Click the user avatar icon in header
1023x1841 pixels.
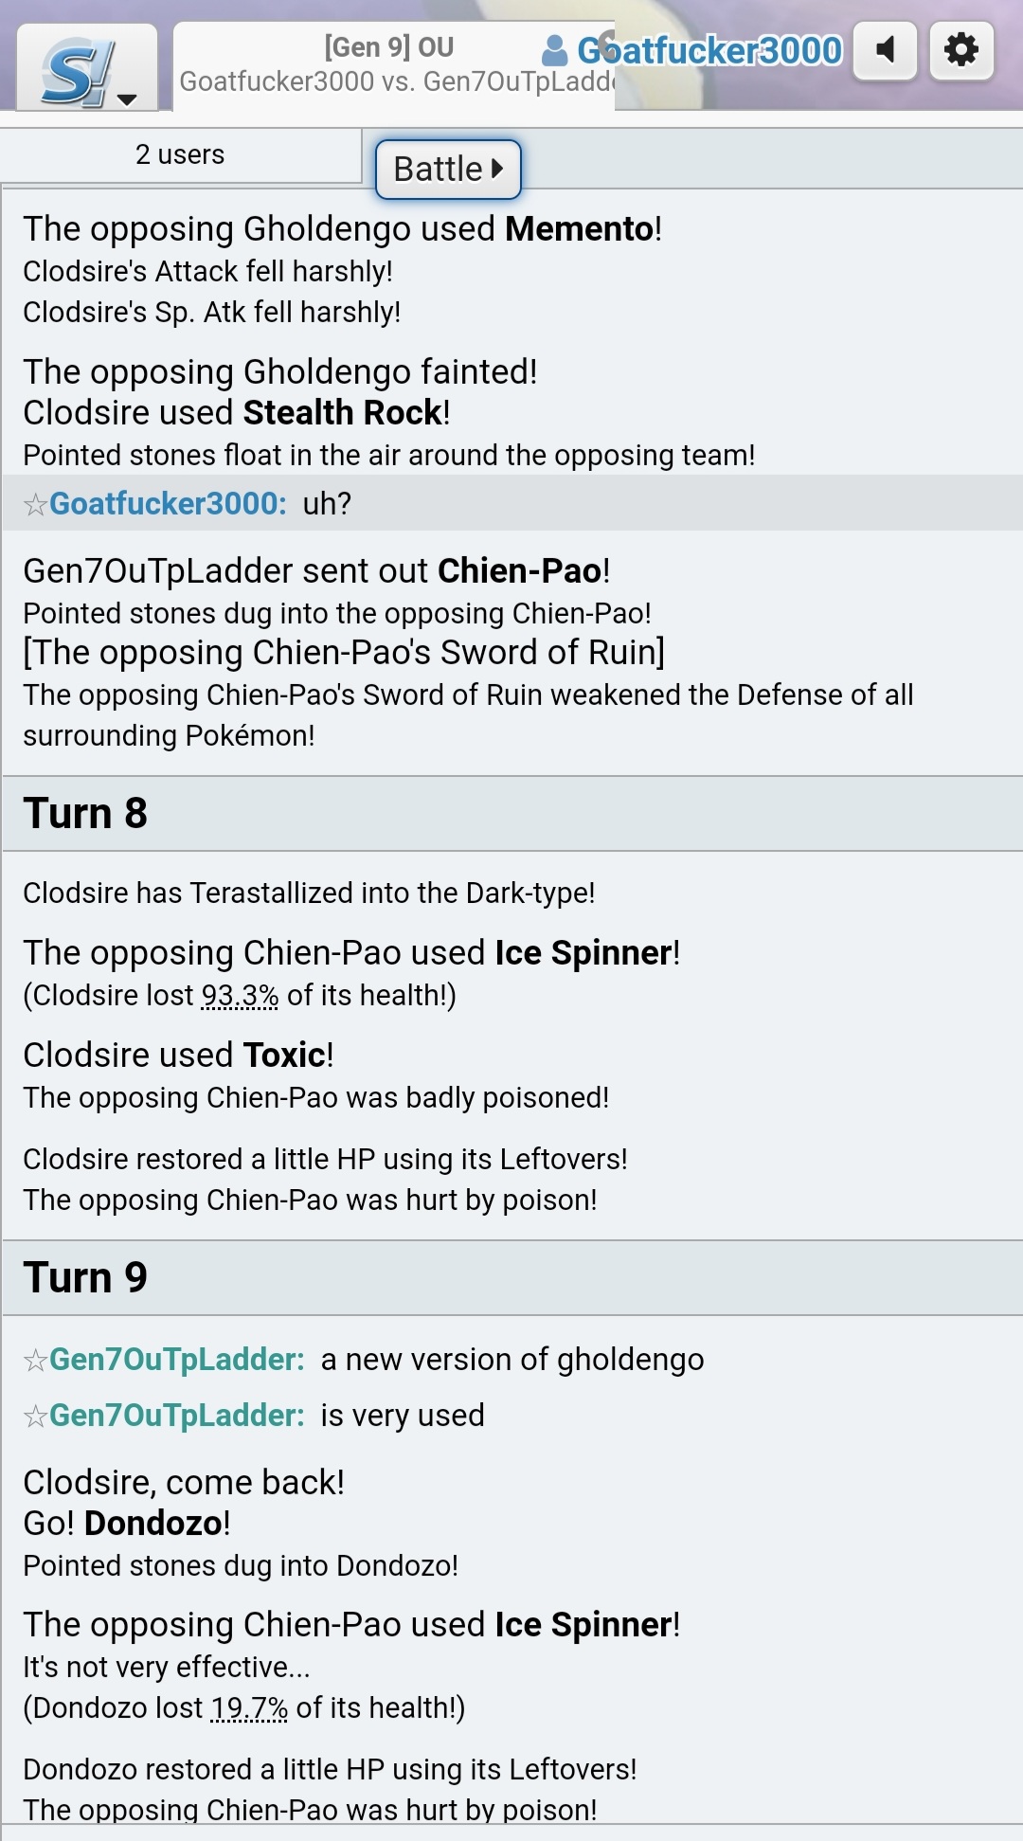(555, 50)
